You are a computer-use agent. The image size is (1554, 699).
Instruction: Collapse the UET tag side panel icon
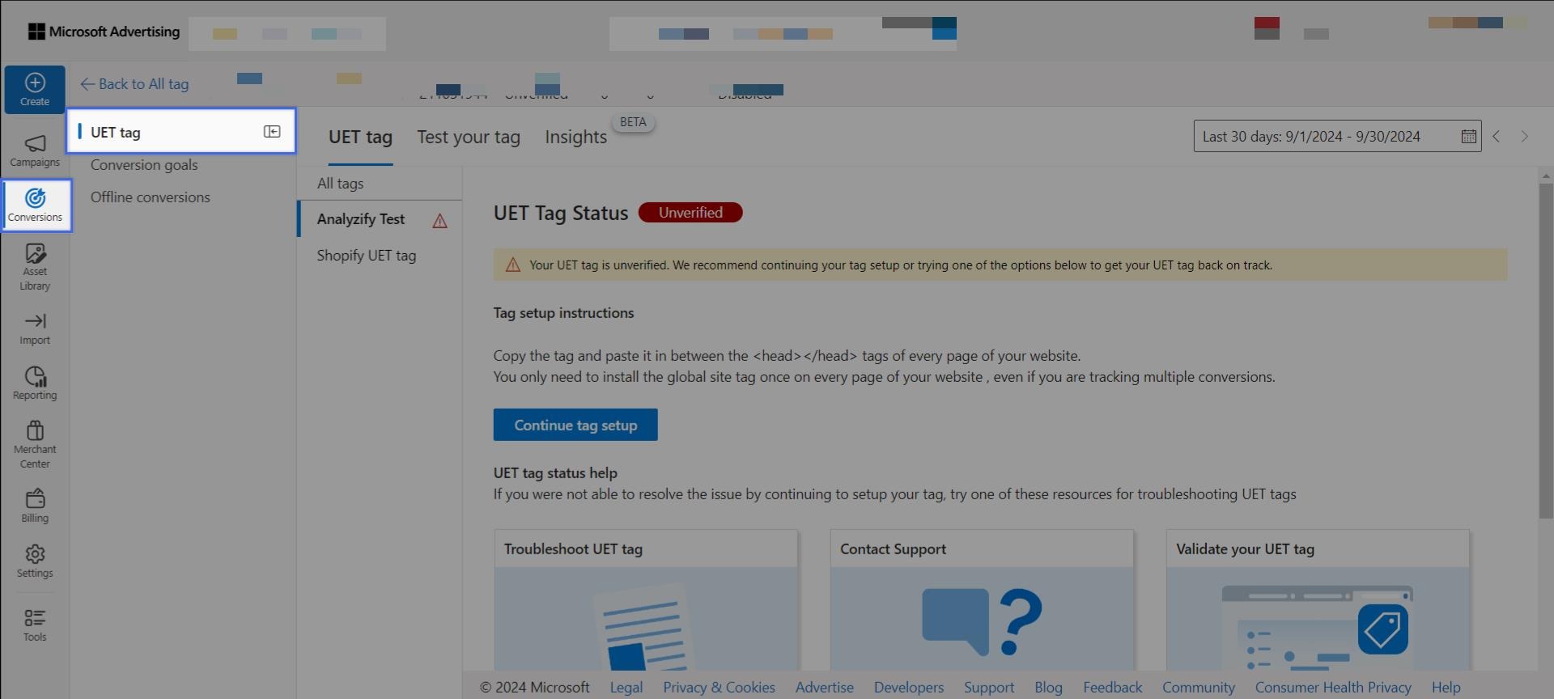[272, 132]
